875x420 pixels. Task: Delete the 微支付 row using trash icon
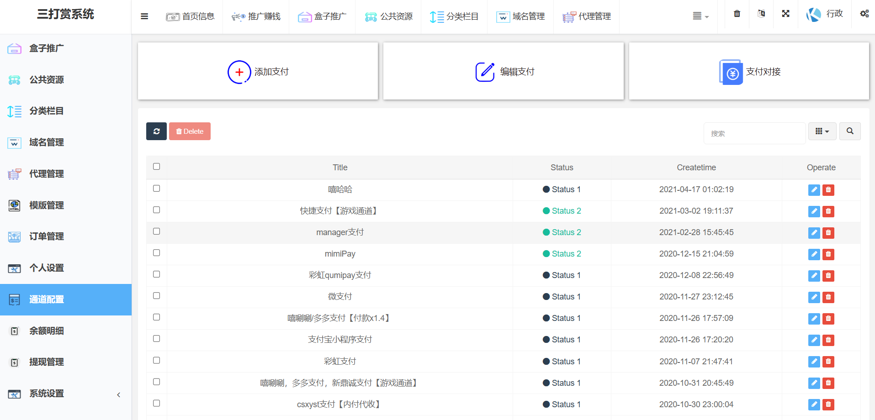pos(828,297)
